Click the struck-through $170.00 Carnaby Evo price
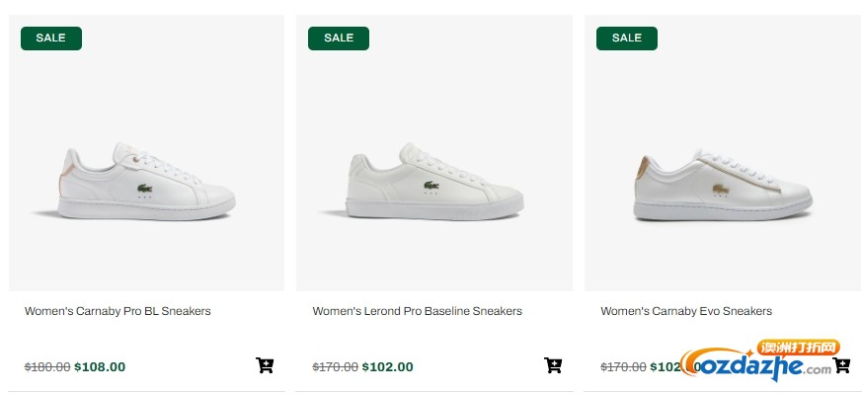Image resolution: width=862 pixels, height=394 pixels. point(623,366)
